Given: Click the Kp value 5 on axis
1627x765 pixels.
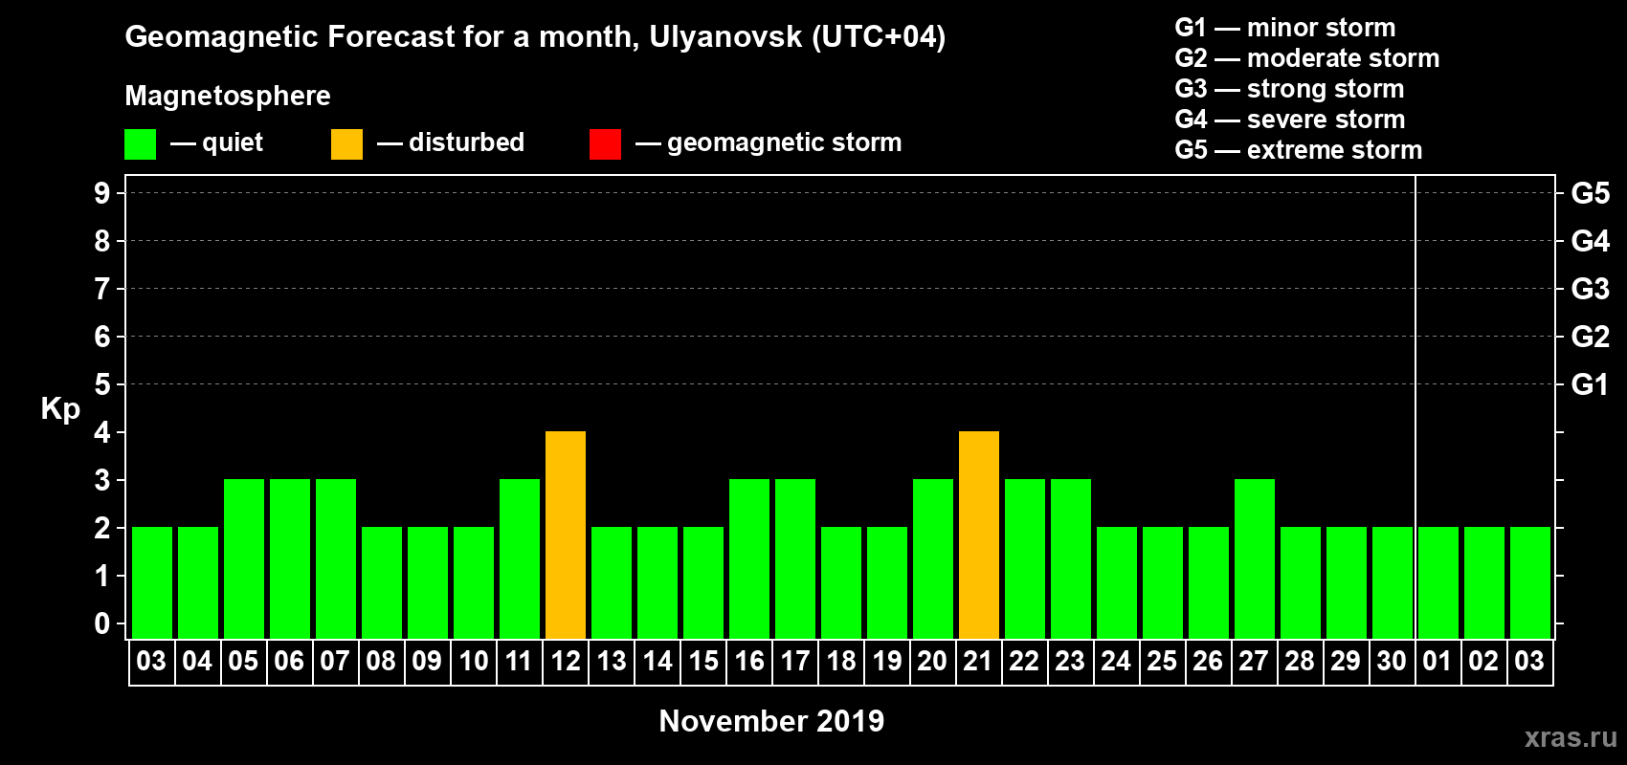Looking at the screenshot, I should click(102, 384).
